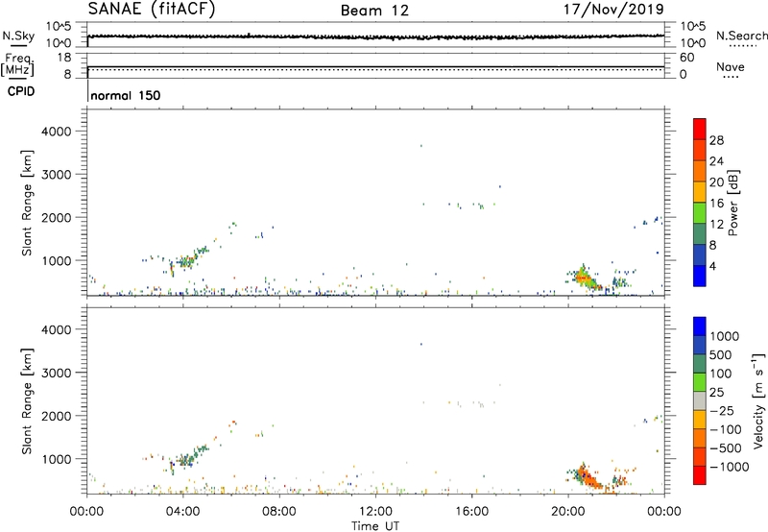Click the blue bottom segment of Power colorbar
Screen dimensions: 768x532
pos(700,276)
